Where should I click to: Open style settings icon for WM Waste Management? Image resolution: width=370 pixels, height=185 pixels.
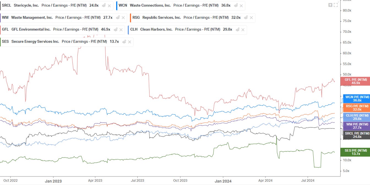tap(118, 17)
